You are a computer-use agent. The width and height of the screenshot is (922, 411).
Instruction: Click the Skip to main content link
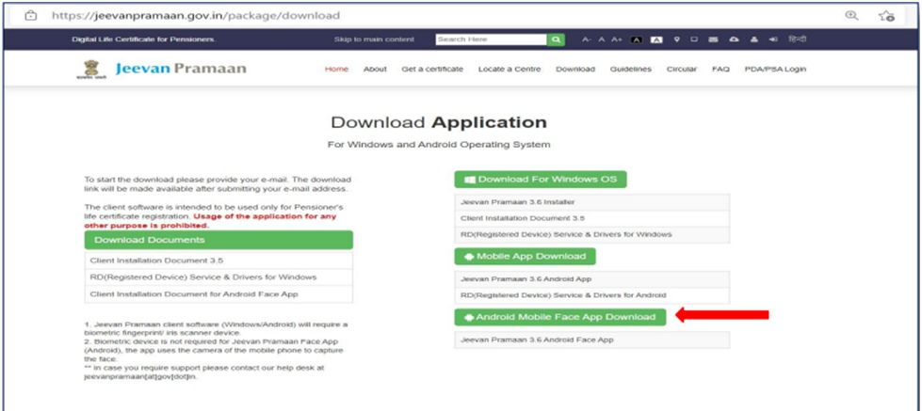[x=374, y=40]
